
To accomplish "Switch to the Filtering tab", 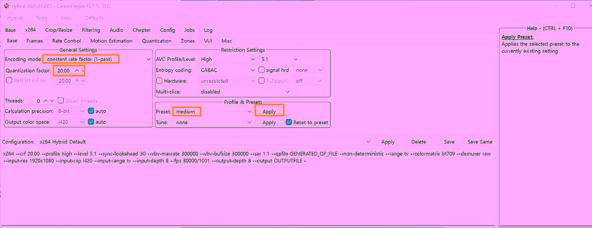I will (x=91, y=30).
